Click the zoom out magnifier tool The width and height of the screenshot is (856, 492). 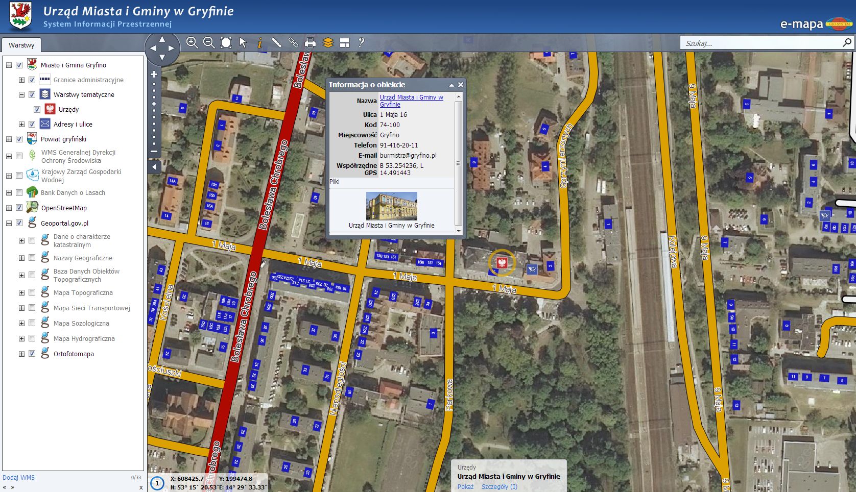point(209,43)
